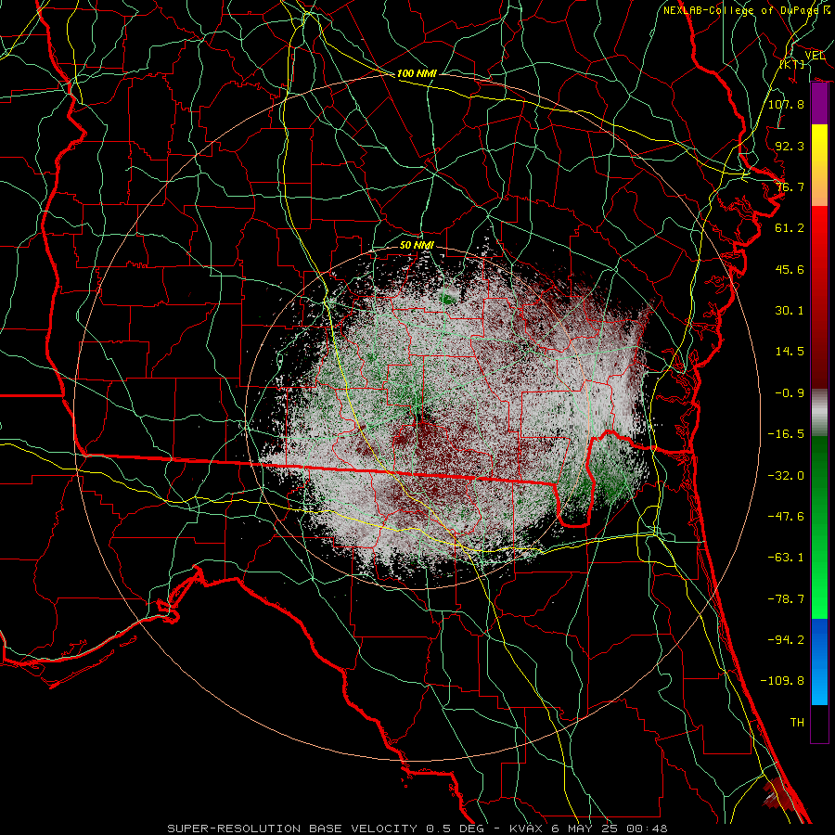Click the -109.8 velocity scale value

point(782,681)
